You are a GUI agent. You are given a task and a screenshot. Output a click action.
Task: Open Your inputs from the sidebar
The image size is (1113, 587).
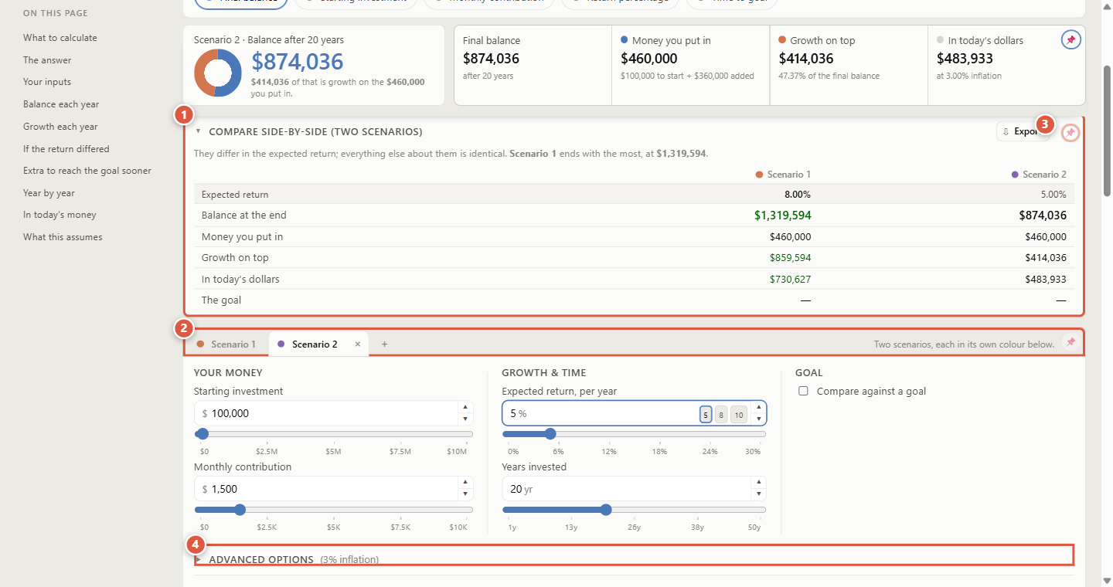47,82
